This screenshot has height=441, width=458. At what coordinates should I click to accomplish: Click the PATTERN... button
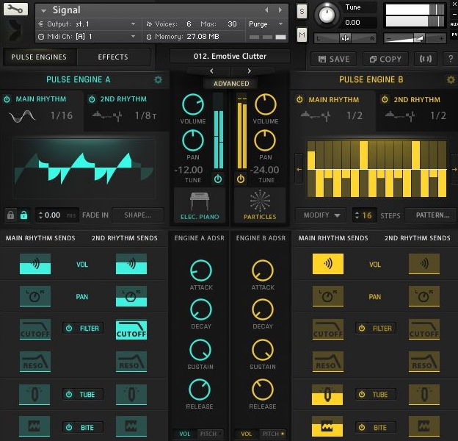click(432, 215)
